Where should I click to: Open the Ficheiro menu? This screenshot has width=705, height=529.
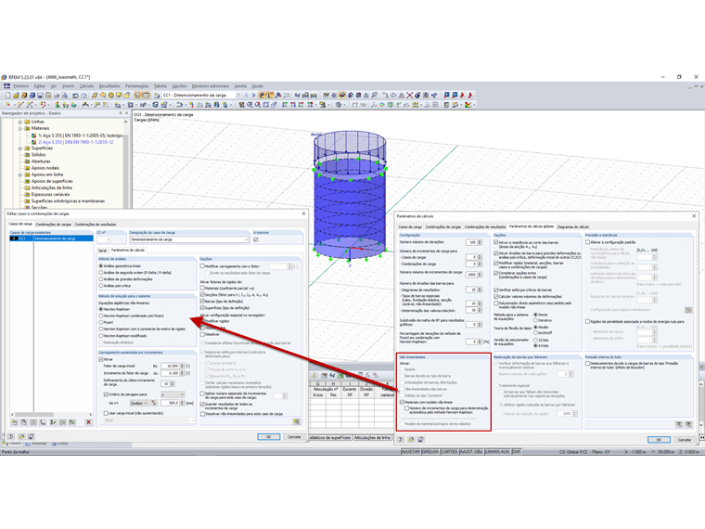(x=20, y=86)
